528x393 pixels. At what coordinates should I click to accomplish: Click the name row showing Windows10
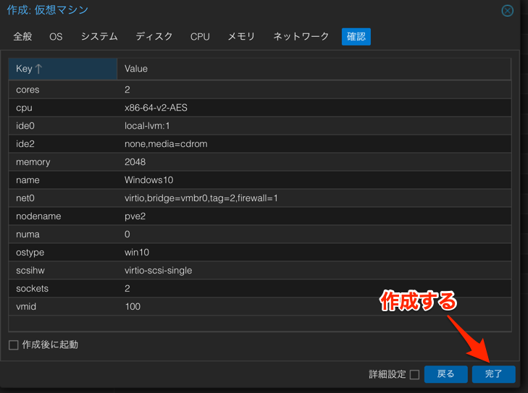[x=259, y=180]
